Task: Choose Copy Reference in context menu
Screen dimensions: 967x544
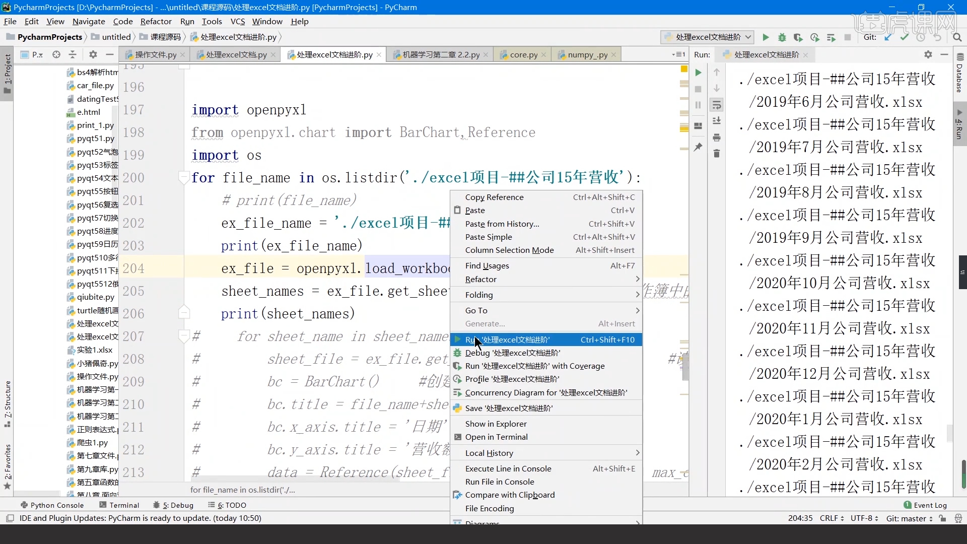Action: 546,197
